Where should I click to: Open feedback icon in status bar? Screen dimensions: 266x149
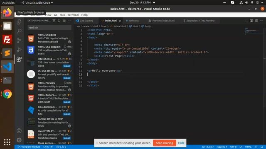256,147
